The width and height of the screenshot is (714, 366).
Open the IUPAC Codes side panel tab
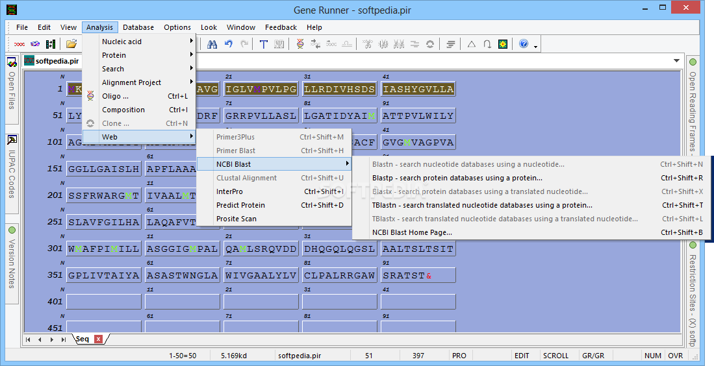(x=12, y=169)
